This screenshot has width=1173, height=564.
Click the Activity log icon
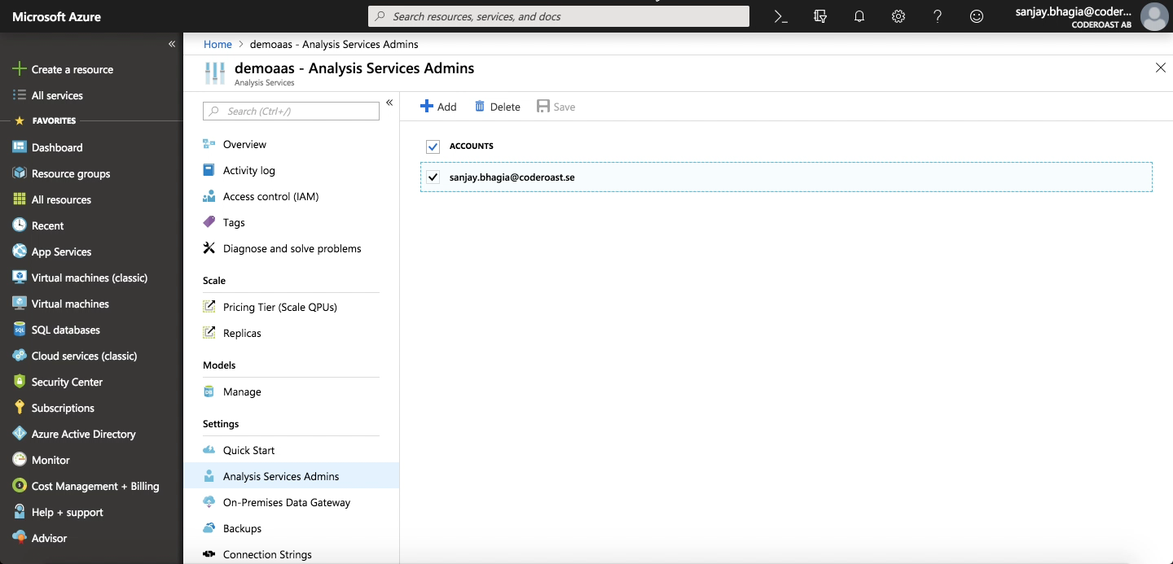pyautogui.click(x=209, y=170)
